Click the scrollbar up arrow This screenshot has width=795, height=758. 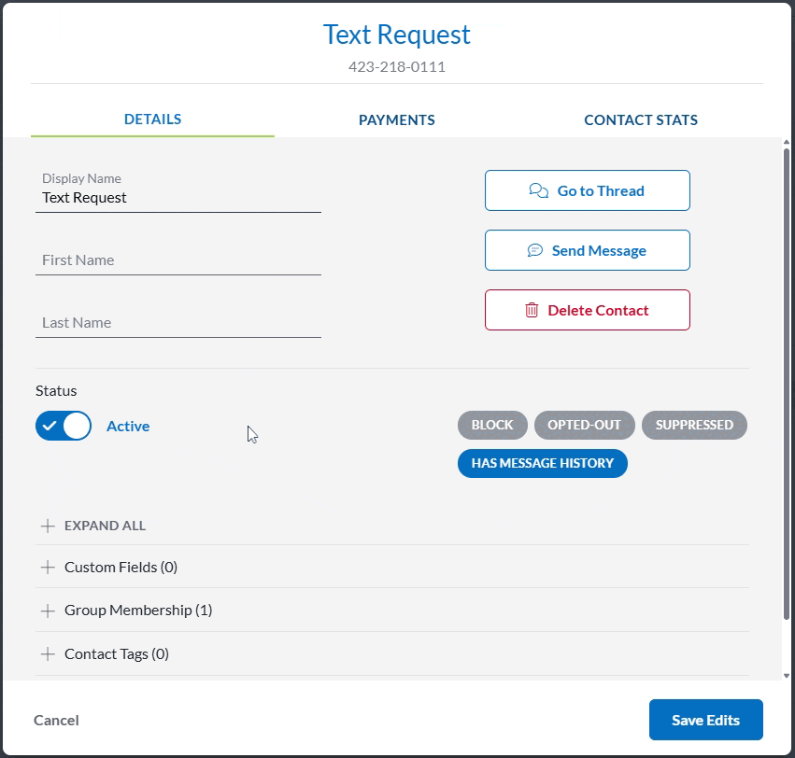pyautogui.click(x=787, y=143)
